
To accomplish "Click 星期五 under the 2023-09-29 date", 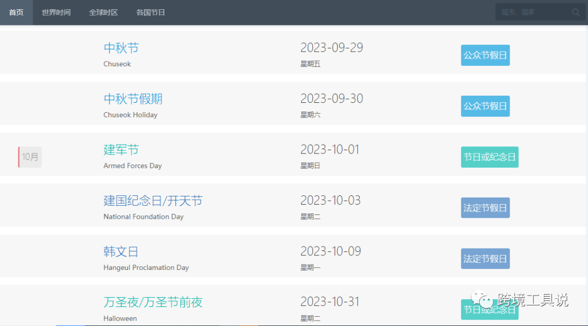I will (x=310, y=64).
